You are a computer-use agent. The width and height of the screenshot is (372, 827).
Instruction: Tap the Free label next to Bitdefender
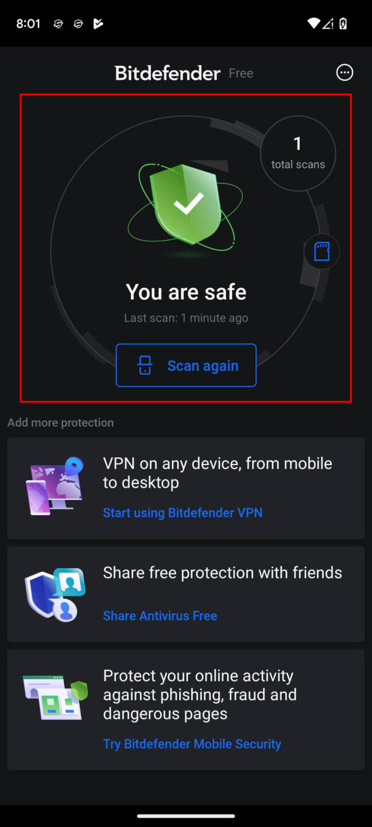[241, 73]
